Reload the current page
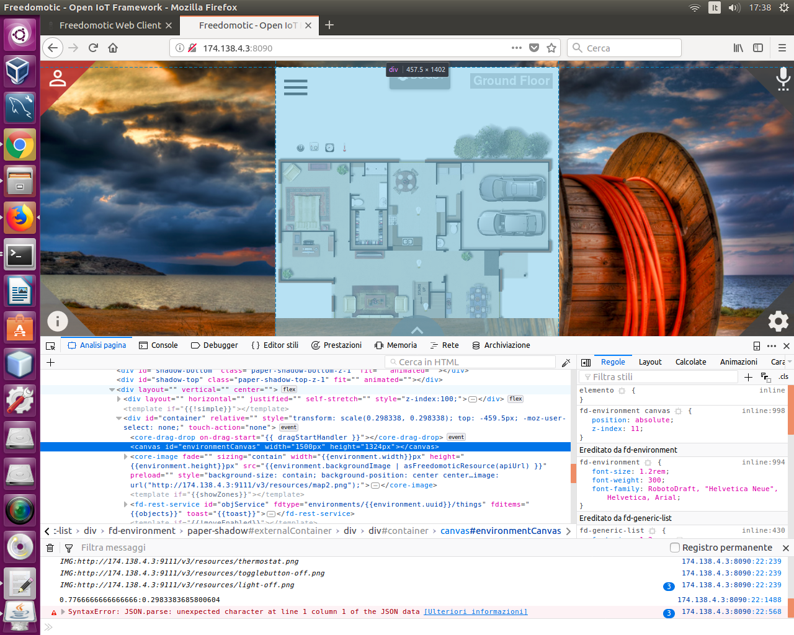 (93, 48)
